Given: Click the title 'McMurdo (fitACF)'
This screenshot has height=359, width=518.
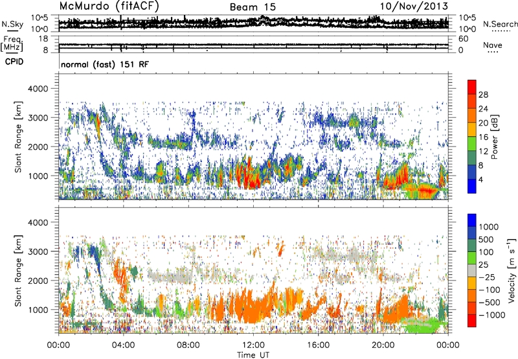Looking at the screenshot, I should pyautogui.click(x=109, y=6).
